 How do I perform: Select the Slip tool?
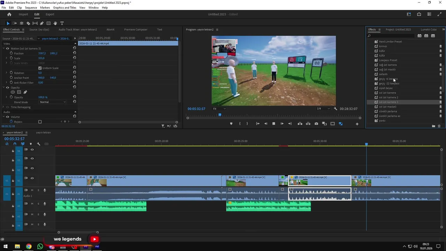(x=35, y=23)
